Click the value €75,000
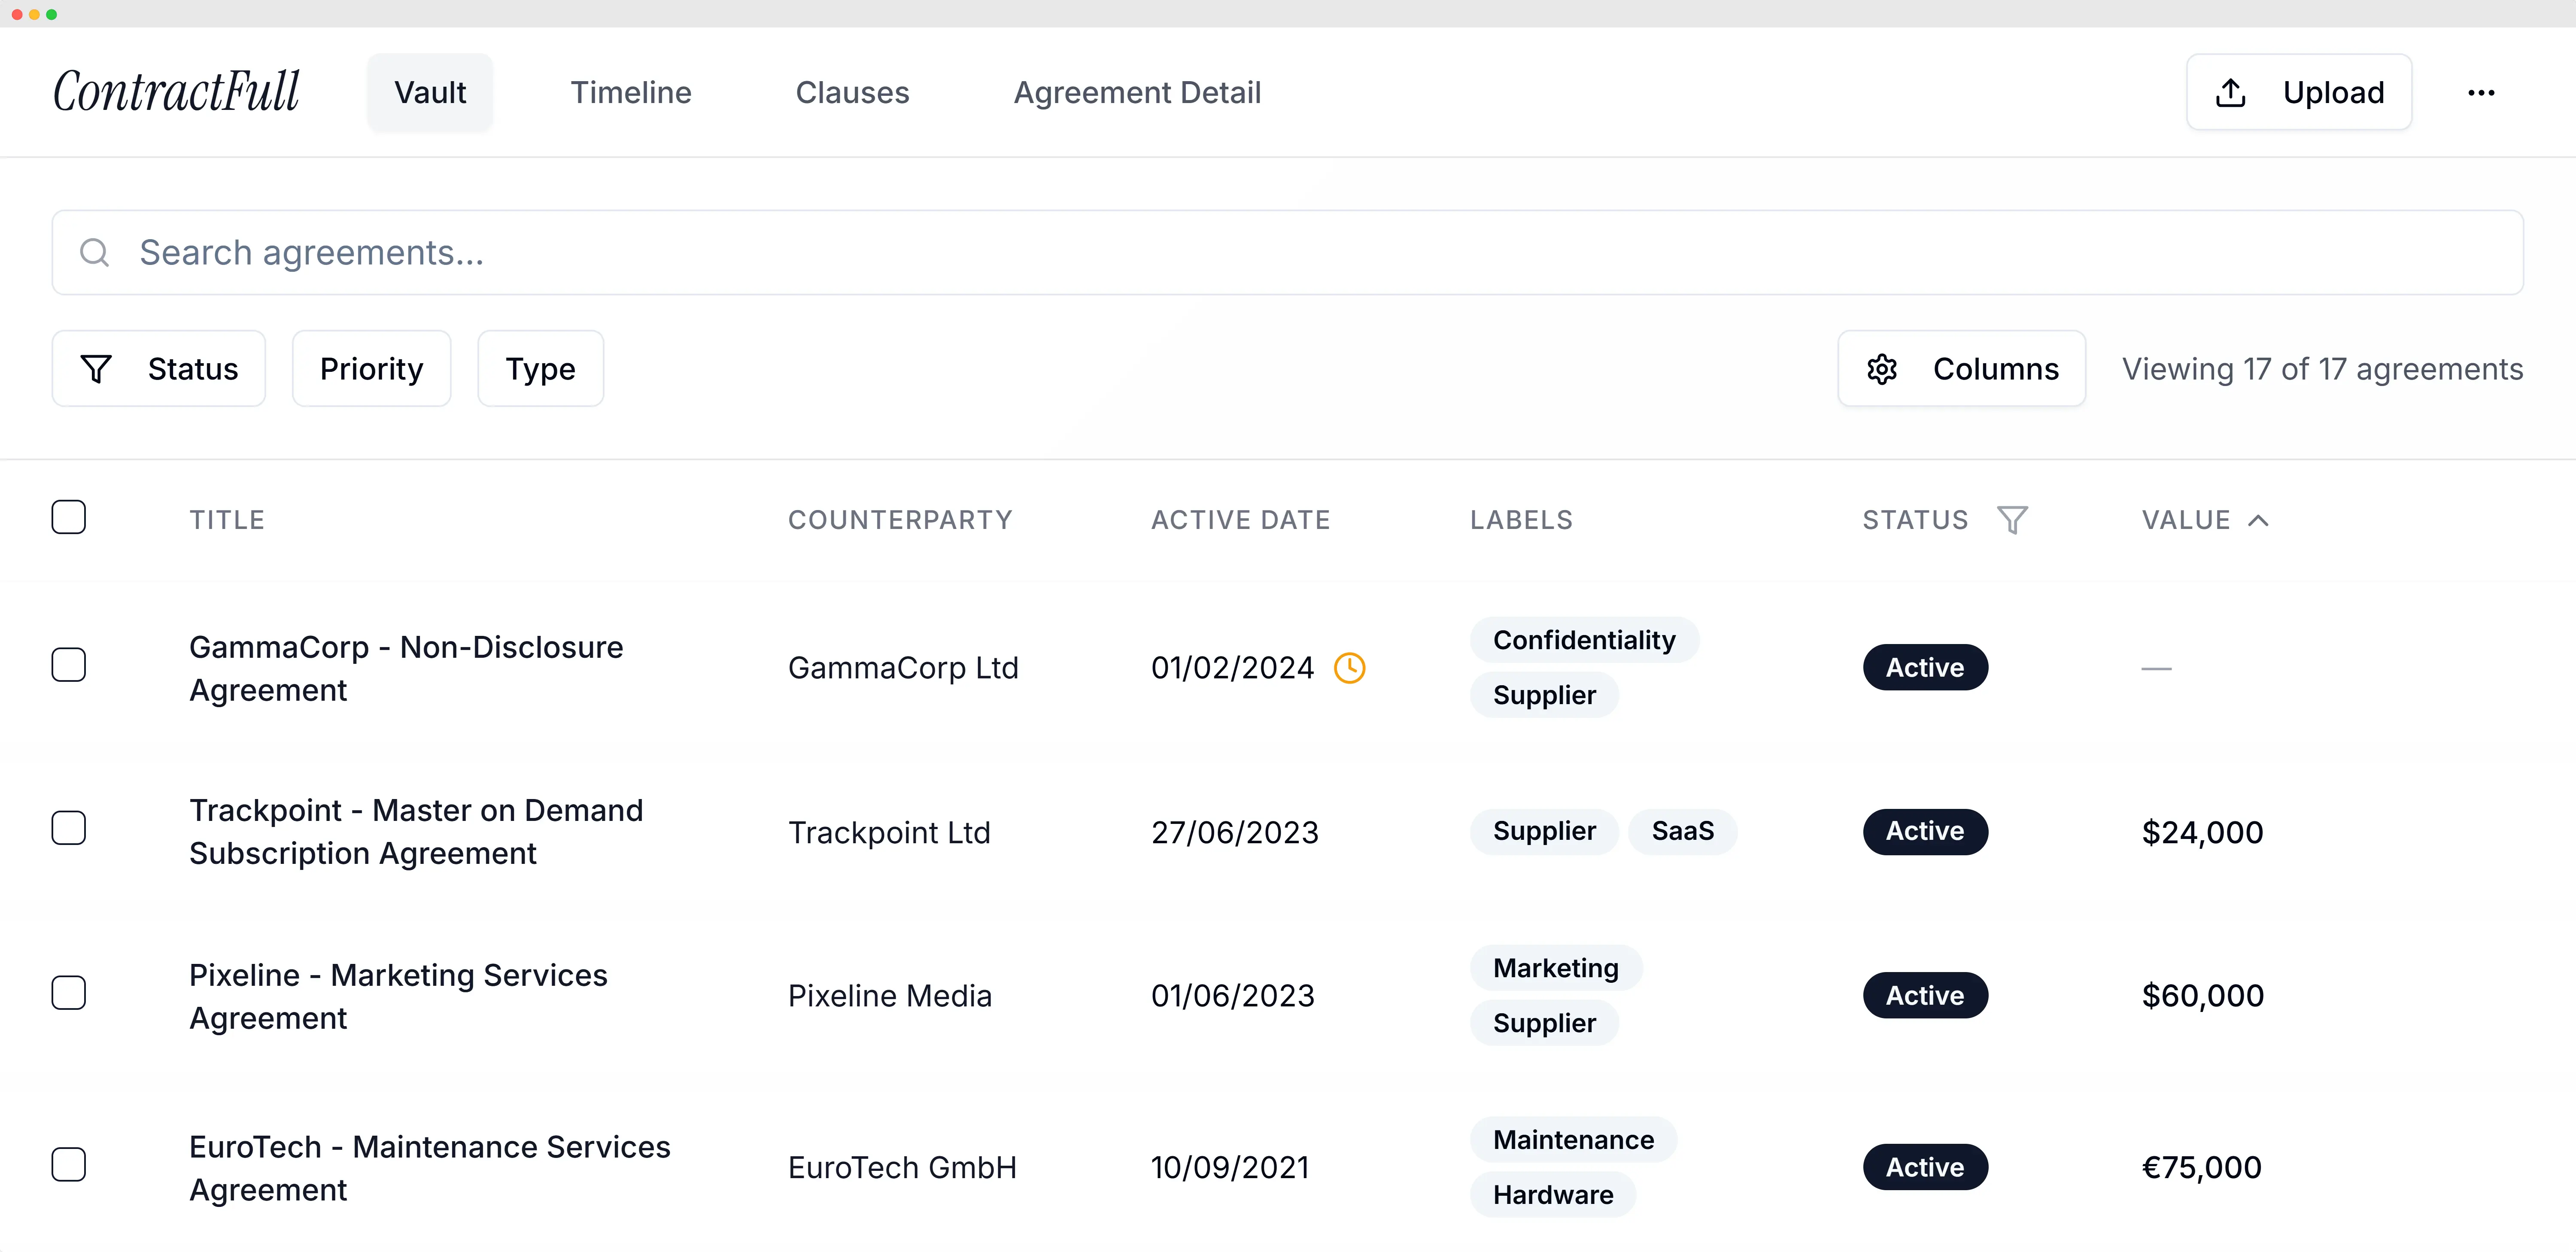Viewport: 2576px width, 1252px height. (2201, 1168)
